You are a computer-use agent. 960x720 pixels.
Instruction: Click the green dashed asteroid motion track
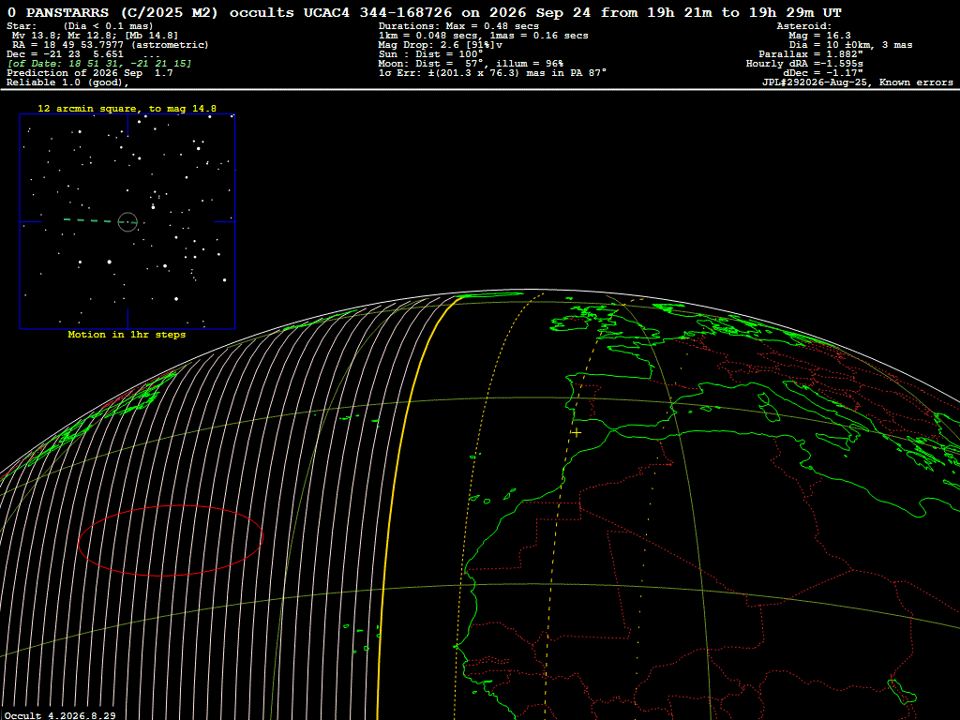click(91, 220)
